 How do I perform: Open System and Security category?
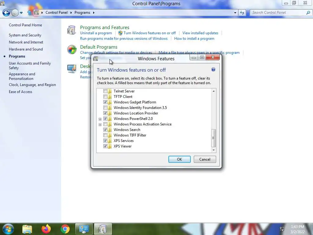tap(25, 35)
